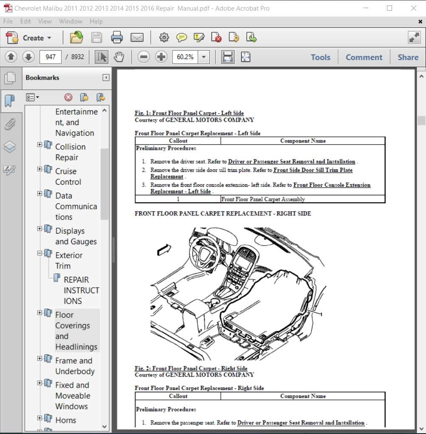Collapse the Exterior Trim bookmark
426x434 pixels.
click(40, 253)
